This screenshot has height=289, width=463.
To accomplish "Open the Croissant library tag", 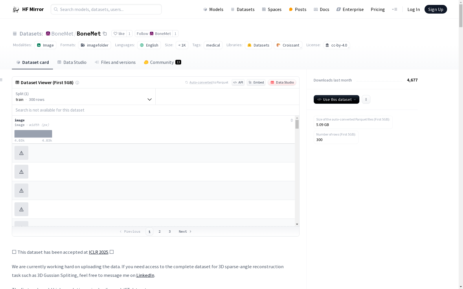I will (x=288, y=45).
